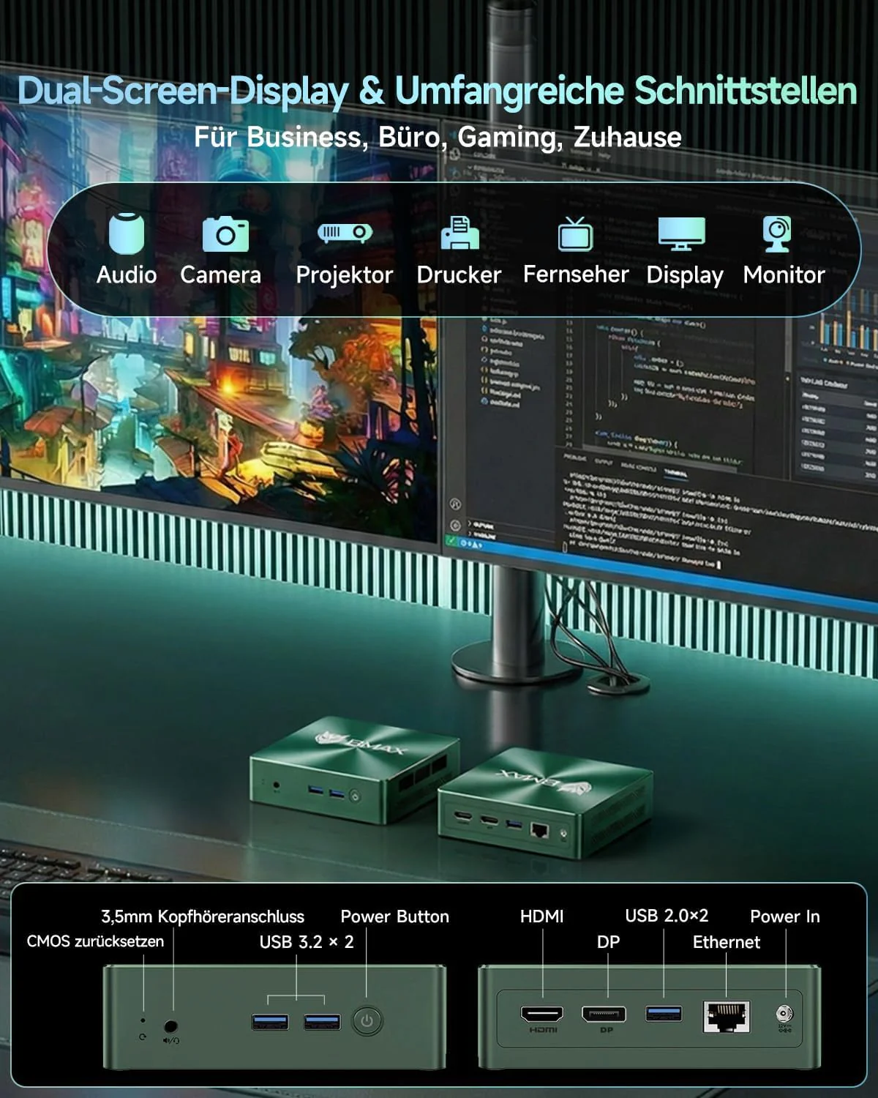Click the right USB 3.2 port on the front panel
The height and width of the screenshot is (1098, 878).
322,1021
